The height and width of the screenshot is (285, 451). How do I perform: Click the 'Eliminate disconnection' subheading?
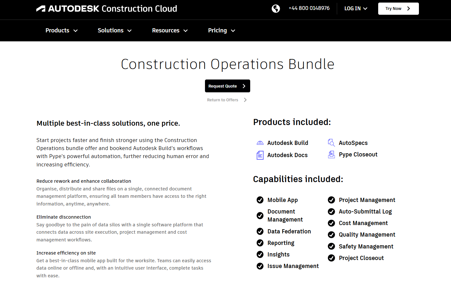click(64, 217)
